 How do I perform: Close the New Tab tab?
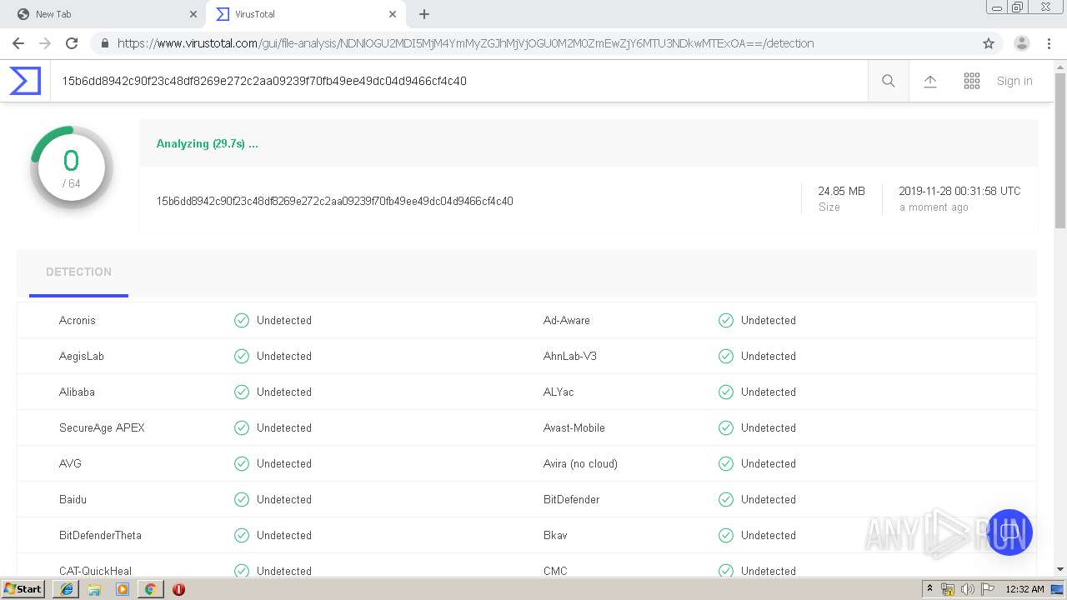pos(193,14)
